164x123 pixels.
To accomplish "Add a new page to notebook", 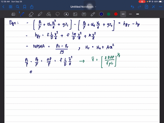I will tap(147, 7).
